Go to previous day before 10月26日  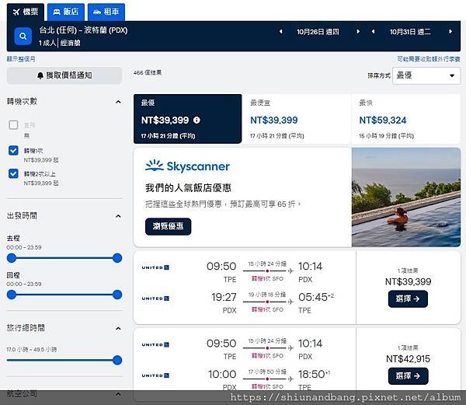[280, 32]
